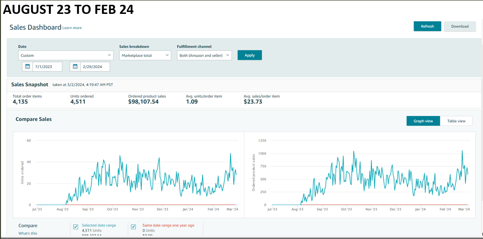Click the 7/1/2023 start date field

47,67
